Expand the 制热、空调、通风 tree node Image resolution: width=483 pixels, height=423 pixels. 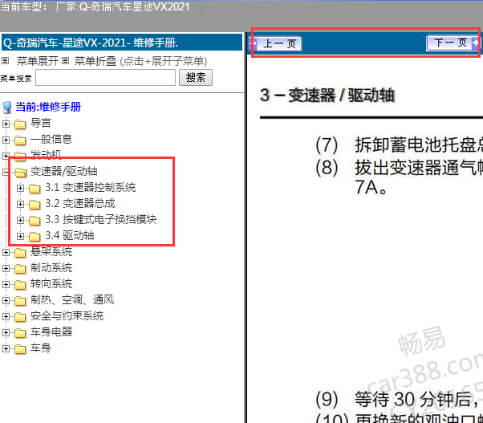click(x=6, y=300)
